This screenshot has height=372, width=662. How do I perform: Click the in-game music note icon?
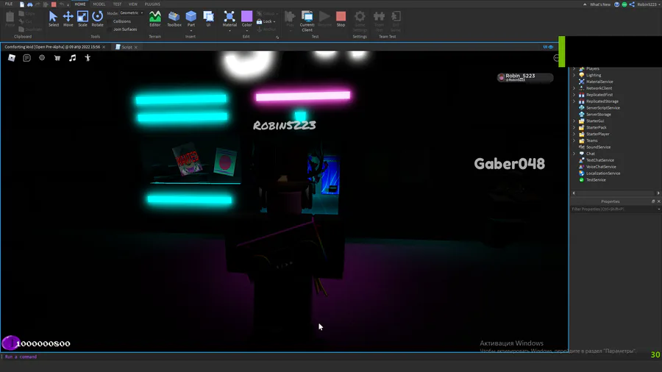coord(73,58)
